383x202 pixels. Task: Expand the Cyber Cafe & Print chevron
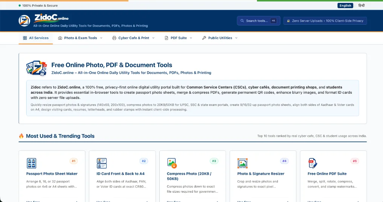pos(153,38)
